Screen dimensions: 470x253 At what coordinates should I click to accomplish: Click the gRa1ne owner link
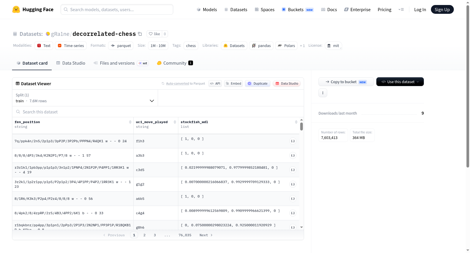click(60, 34)
